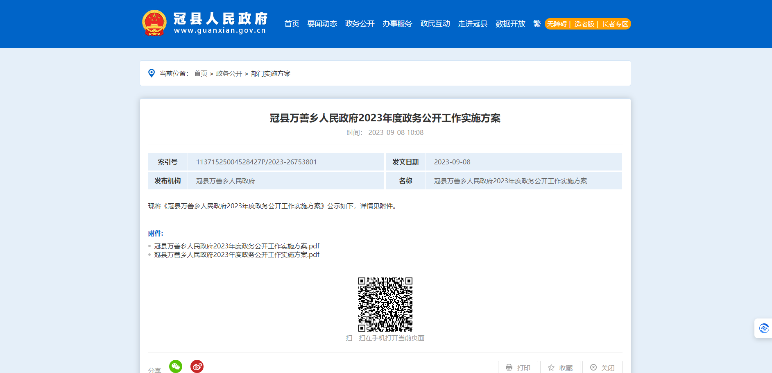Open the 要闻动态 menu item
This screenshot has height=373, width=772.
pyautogui.click(x=322, y=24)
